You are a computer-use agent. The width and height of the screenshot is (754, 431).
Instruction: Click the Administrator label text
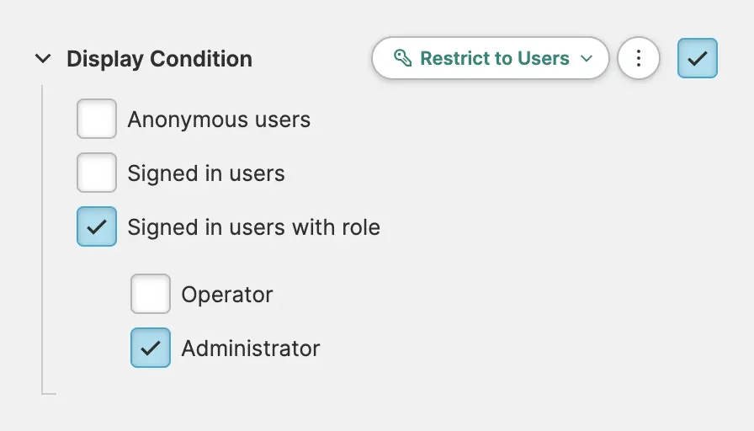pyautogui.click(x=251, y=349)
